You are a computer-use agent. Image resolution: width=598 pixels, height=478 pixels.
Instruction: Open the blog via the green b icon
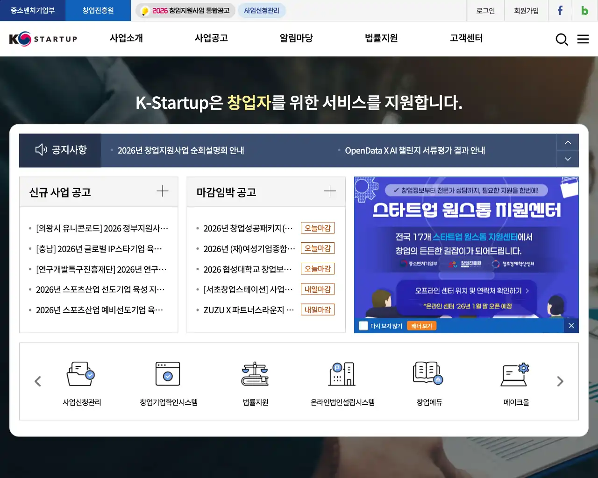584,10
